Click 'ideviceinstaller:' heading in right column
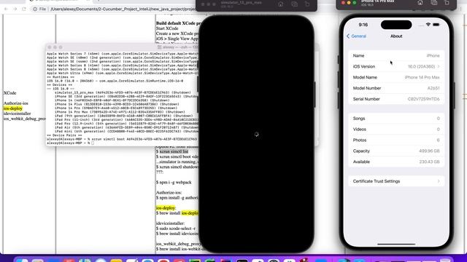The height and width of the screenshot is (262, 467). point(170,223)
